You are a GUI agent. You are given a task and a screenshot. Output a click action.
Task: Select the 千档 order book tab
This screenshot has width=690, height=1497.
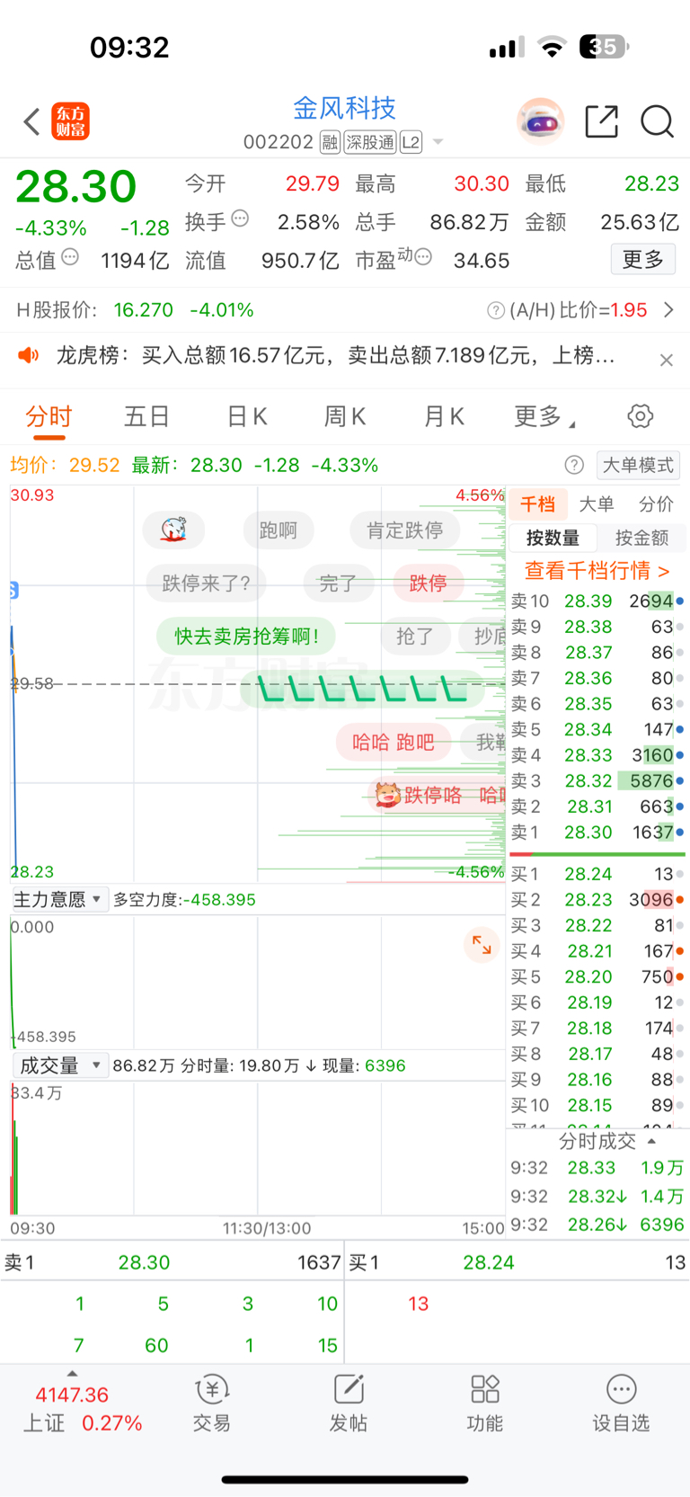tap(537, 504)
